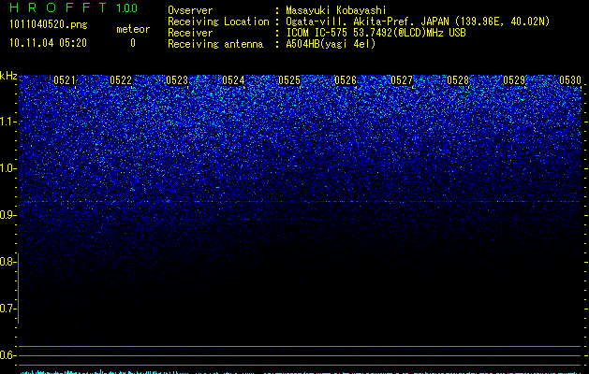Click the kHz axis unit label
This screenshot has height=374, width=589.
pyautogui.click(x=8, y=76)
